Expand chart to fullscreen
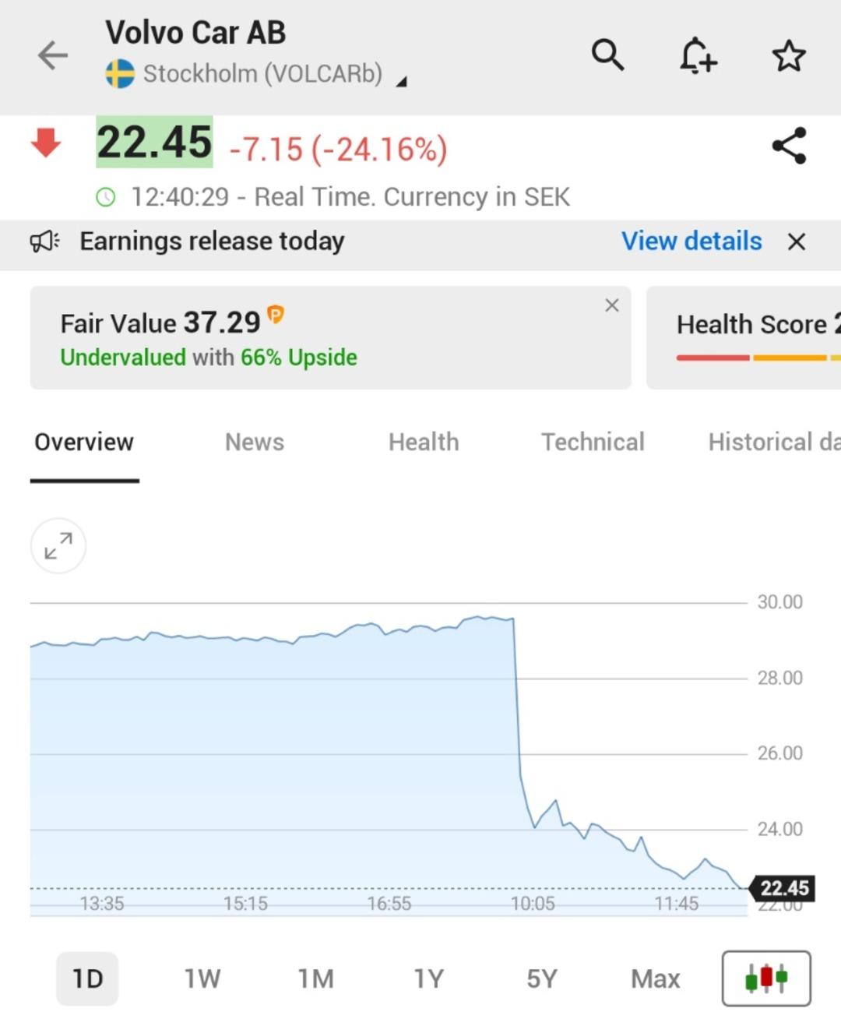Screen dimensions: 841x1033 [x=58, y=545]
